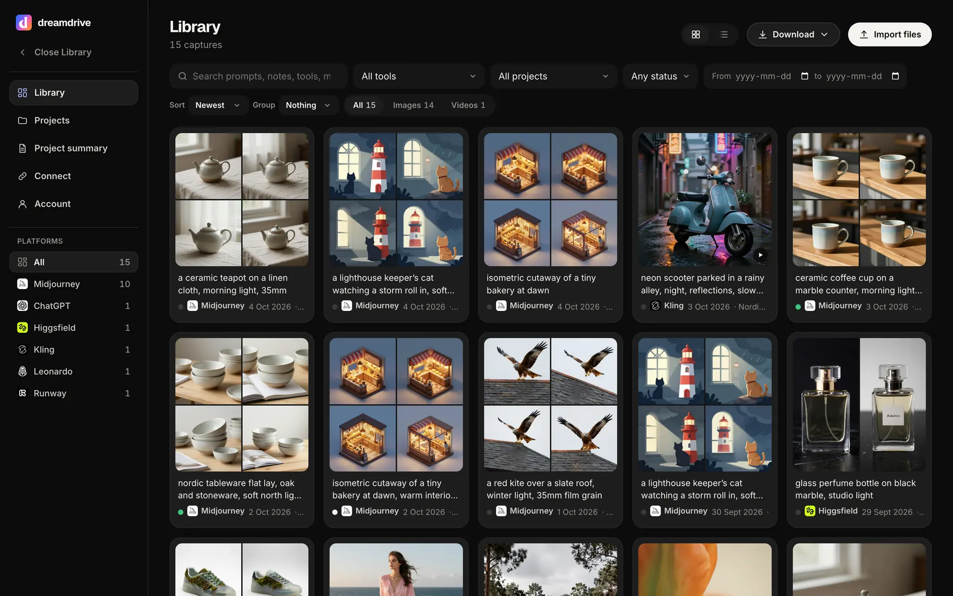
Task: Filter platforms by ChatGPT
Action: pos(73,306)
